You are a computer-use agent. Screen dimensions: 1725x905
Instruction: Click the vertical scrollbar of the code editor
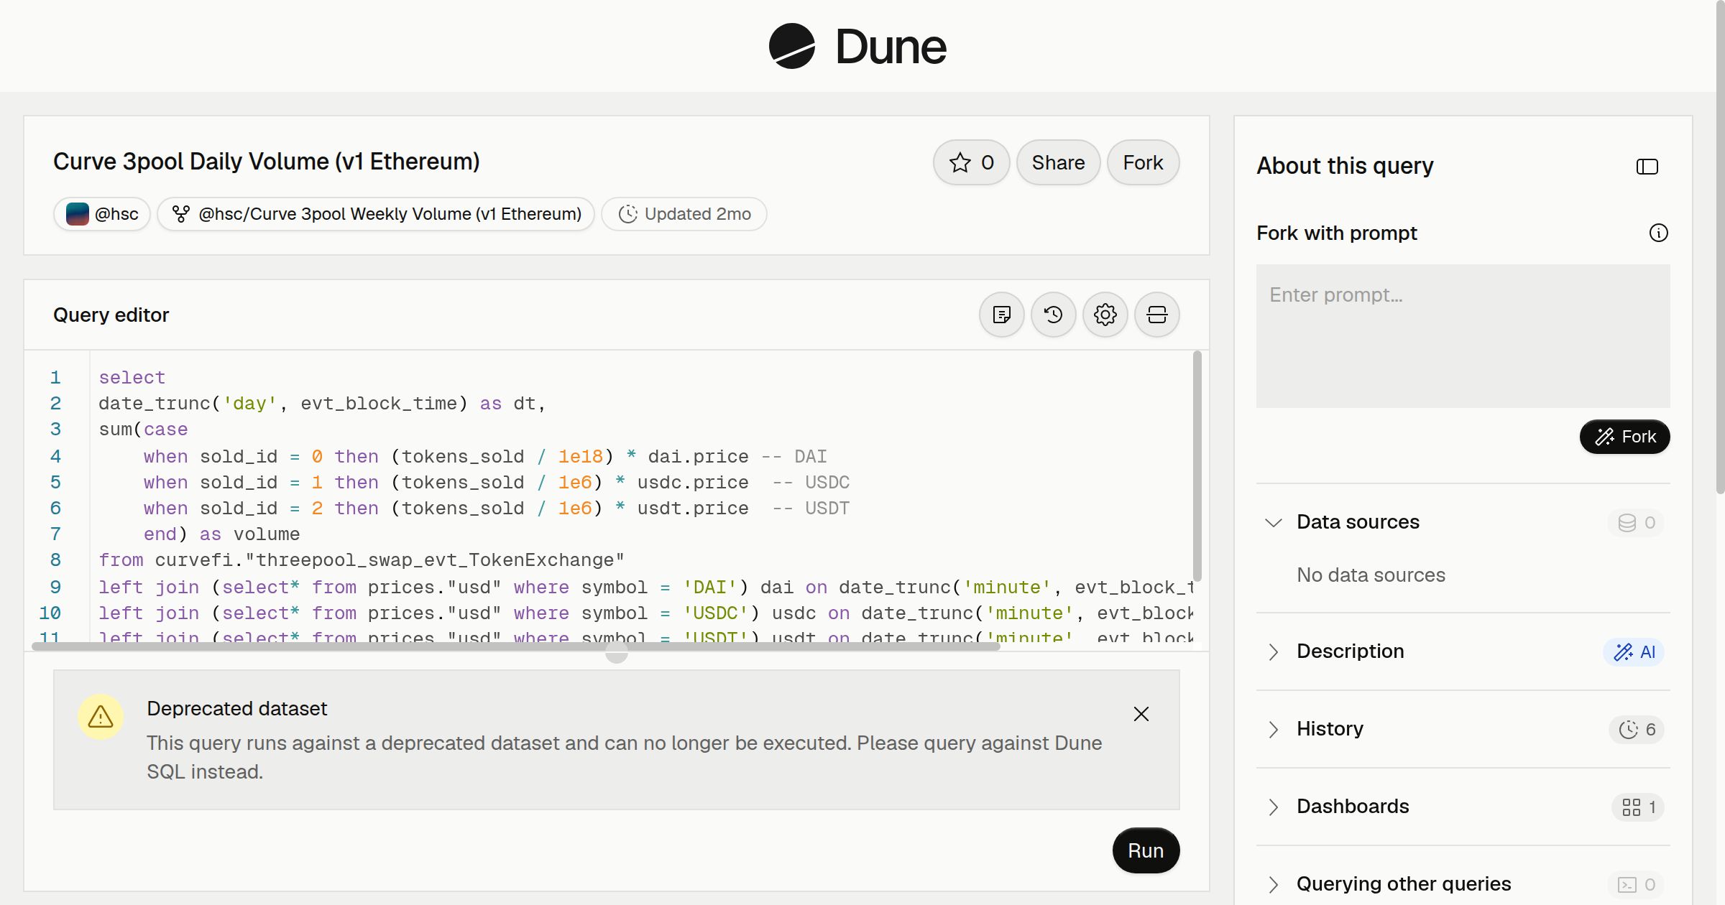coord(1197,465)
